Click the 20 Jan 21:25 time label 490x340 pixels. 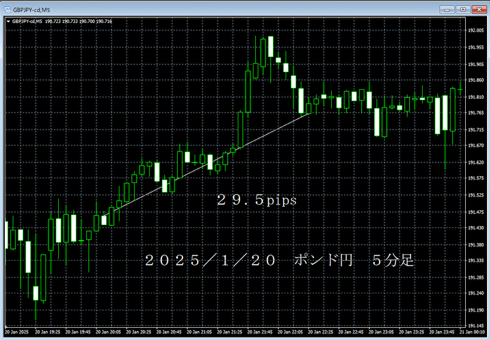coord(229,332)
